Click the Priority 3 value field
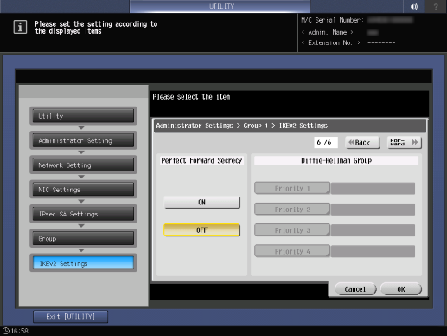Viewport: 447px width, 336px height. click(373, 230)
